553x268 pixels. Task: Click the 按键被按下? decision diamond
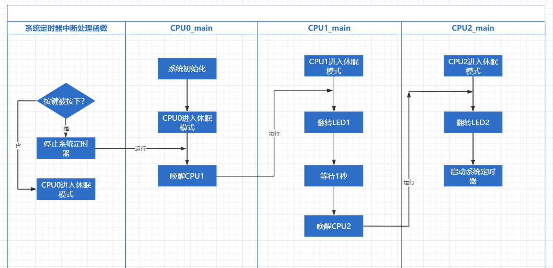point(66,101)
